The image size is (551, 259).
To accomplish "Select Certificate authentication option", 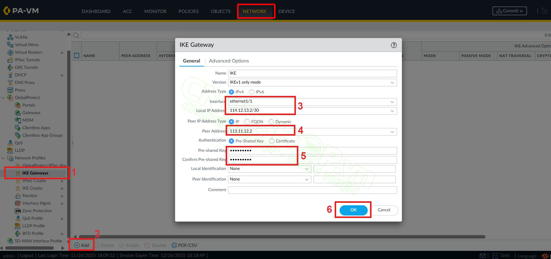I will pyautogui.click(x=272, y=141).
